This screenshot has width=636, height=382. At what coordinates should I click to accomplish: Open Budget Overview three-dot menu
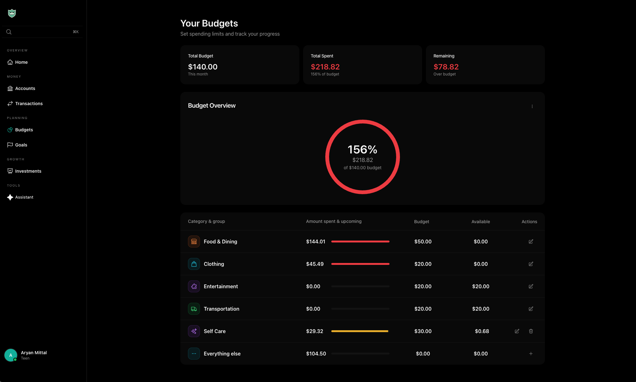[x=532, y=106]
